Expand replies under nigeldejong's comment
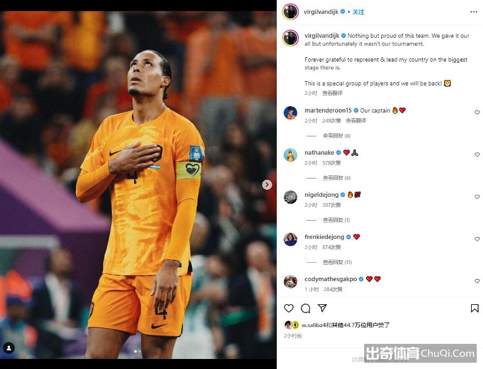Screen dimensions: 483x369 336,220
